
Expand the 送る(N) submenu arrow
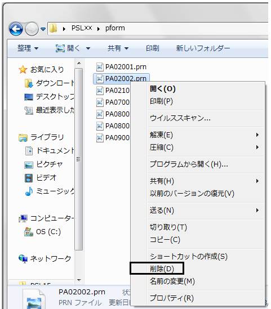click(x=257, y=211)
